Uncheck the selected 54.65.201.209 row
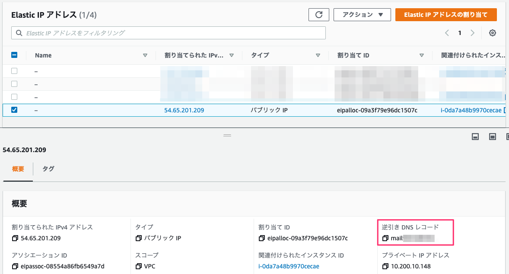Image resolution: width=509 pixels, height=274 pixels. 14,110
